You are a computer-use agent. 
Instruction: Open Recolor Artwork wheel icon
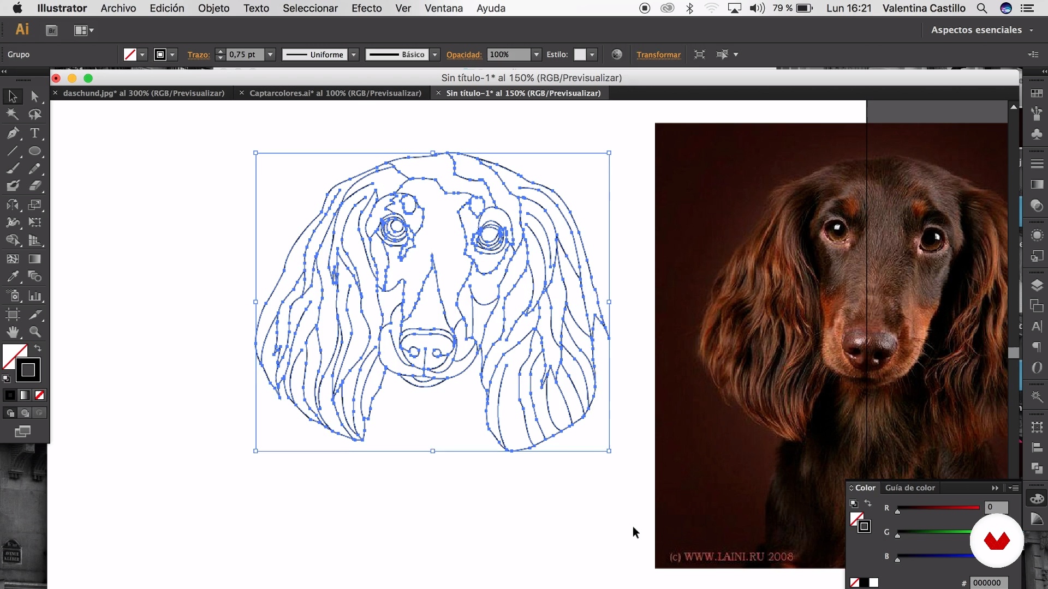tap(617, 55)
